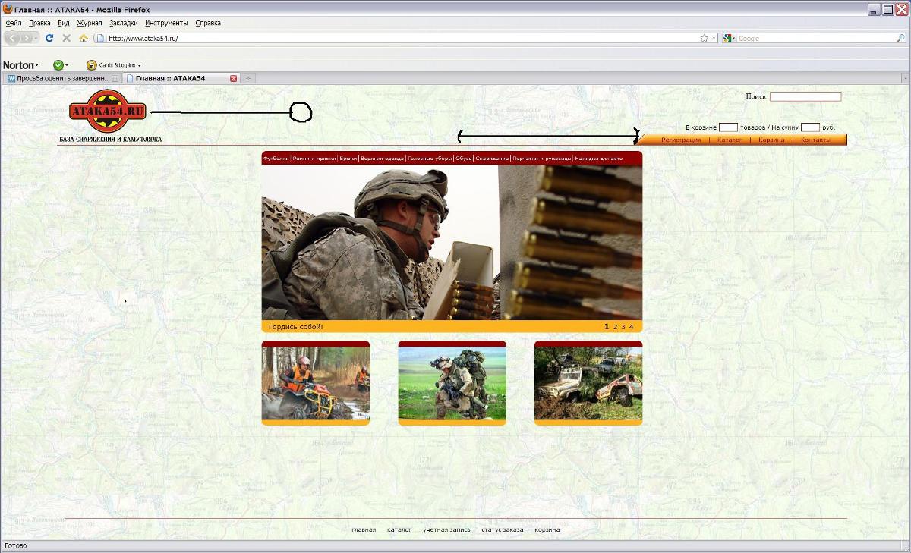911x553 pixels.
Task: Open the Инструменты menu
Action: pyautogui.click(x=166, y=23)
